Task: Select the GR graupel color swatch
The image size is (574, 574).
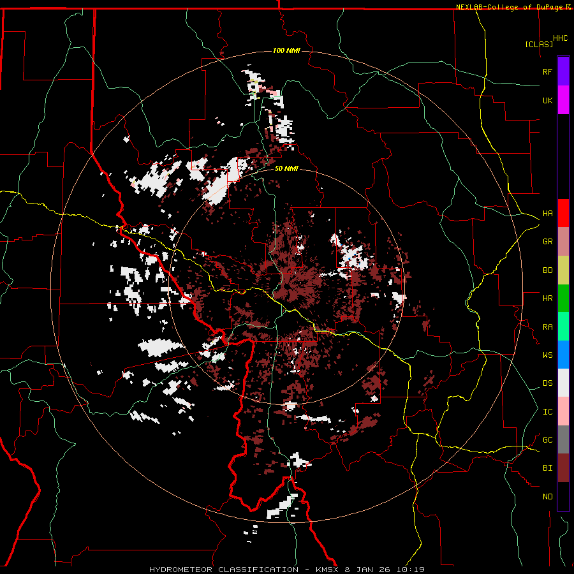Action: (563, 241)
